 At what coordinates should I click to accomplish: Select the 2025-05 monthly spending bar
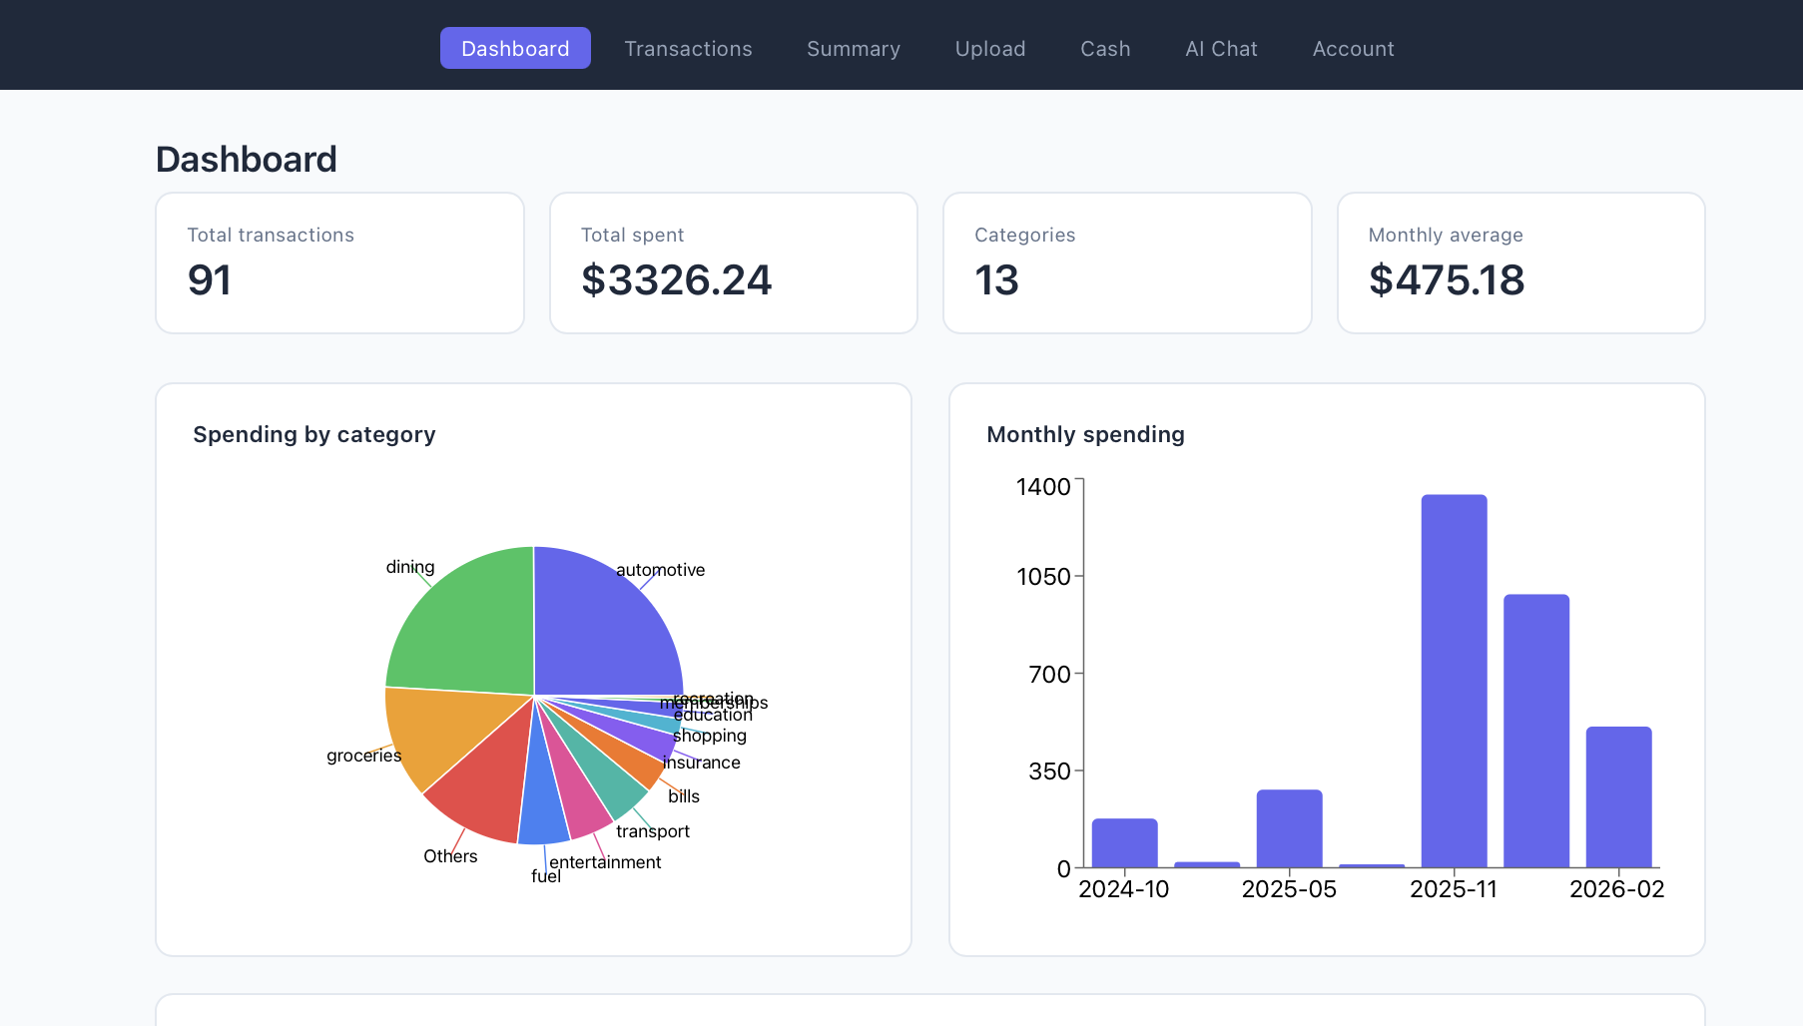tap(1289, 828)
